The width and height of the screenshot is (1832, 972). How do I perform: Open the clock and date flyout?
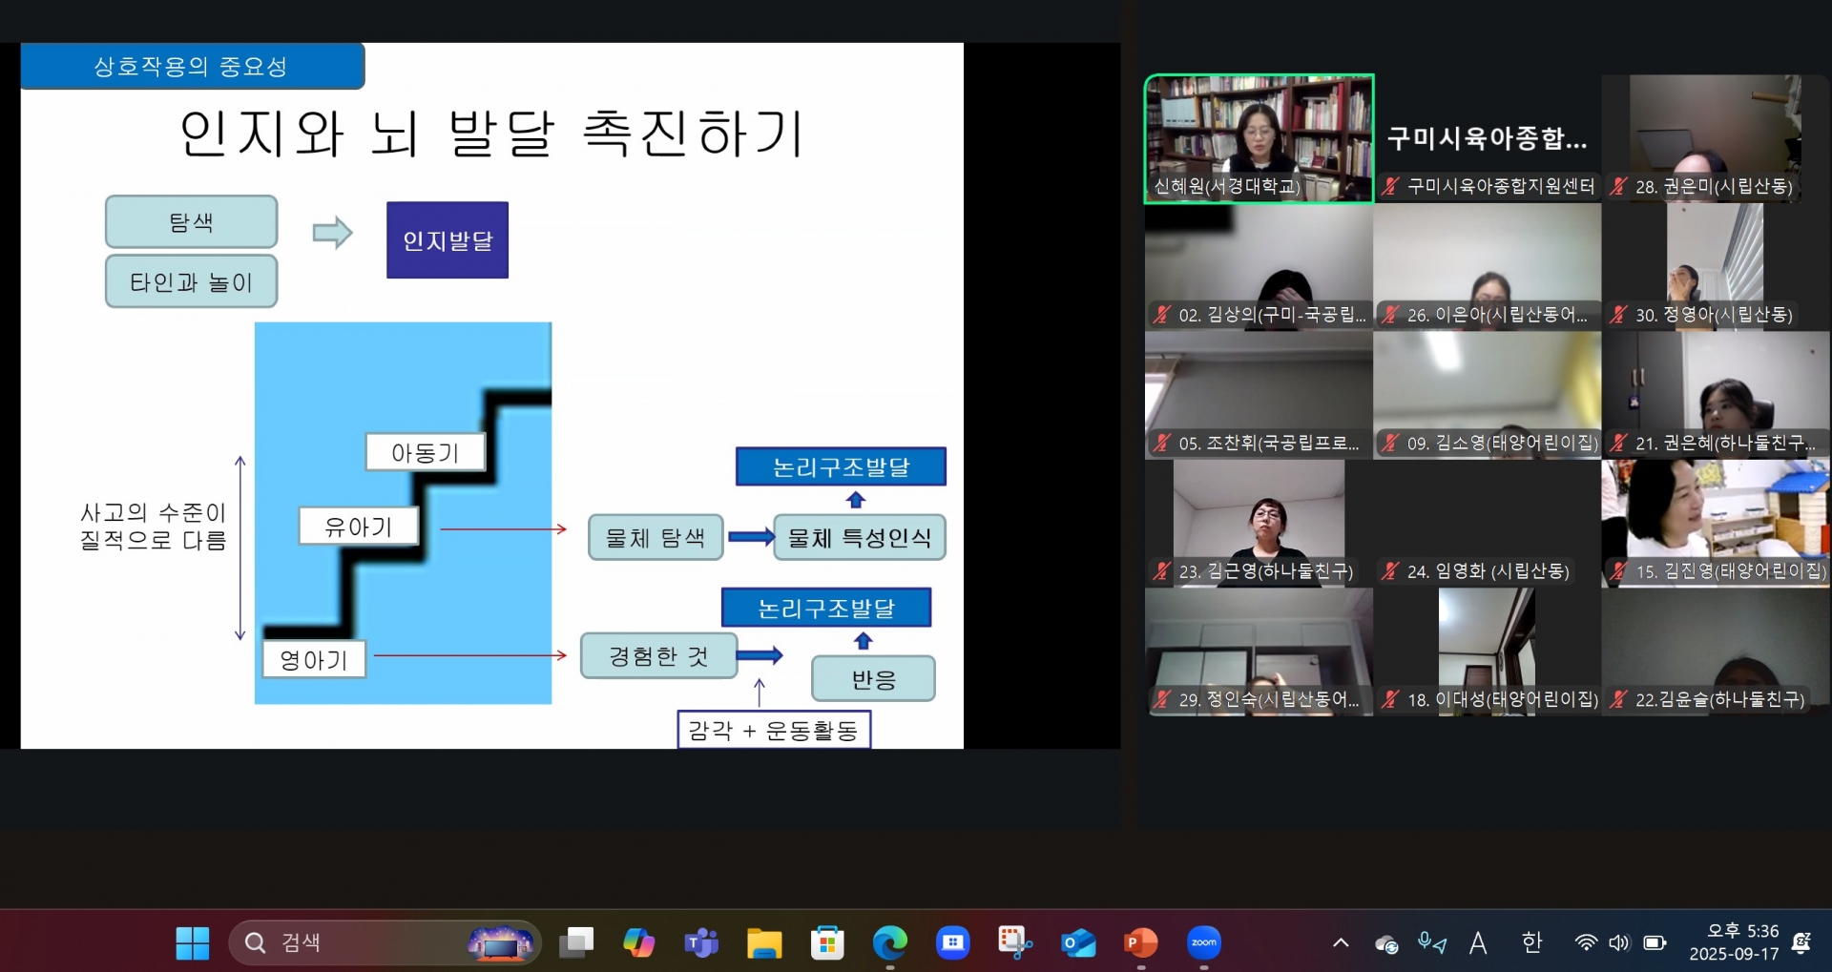point(1734,942)
